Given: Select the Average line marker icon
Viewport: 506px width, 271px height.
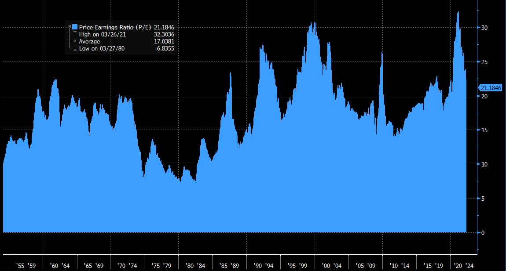Looking at the screenshot, I should pos(75,41).
